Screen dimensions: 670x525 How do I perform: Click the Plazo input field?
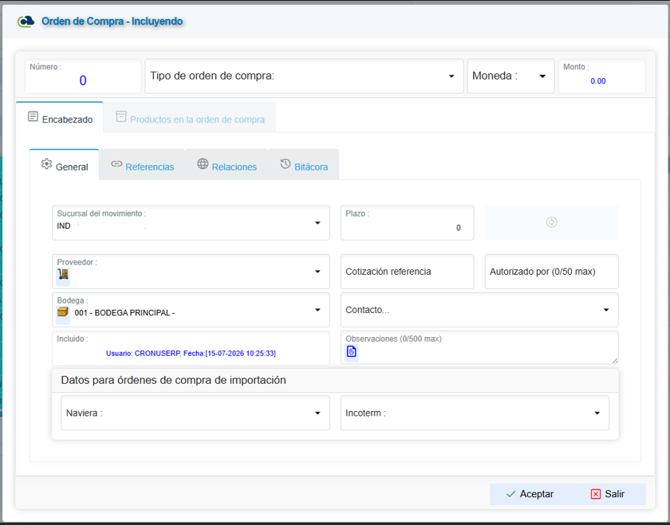coord(408,223)
